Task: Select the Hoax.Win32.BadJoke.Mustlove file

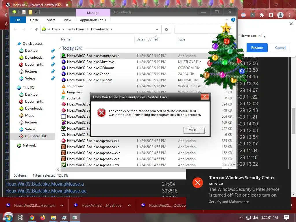Action: (90, 62)
